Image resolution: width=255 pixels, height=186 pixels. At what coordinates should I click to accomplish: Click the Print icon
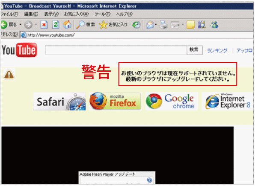[x=163, y=25]
